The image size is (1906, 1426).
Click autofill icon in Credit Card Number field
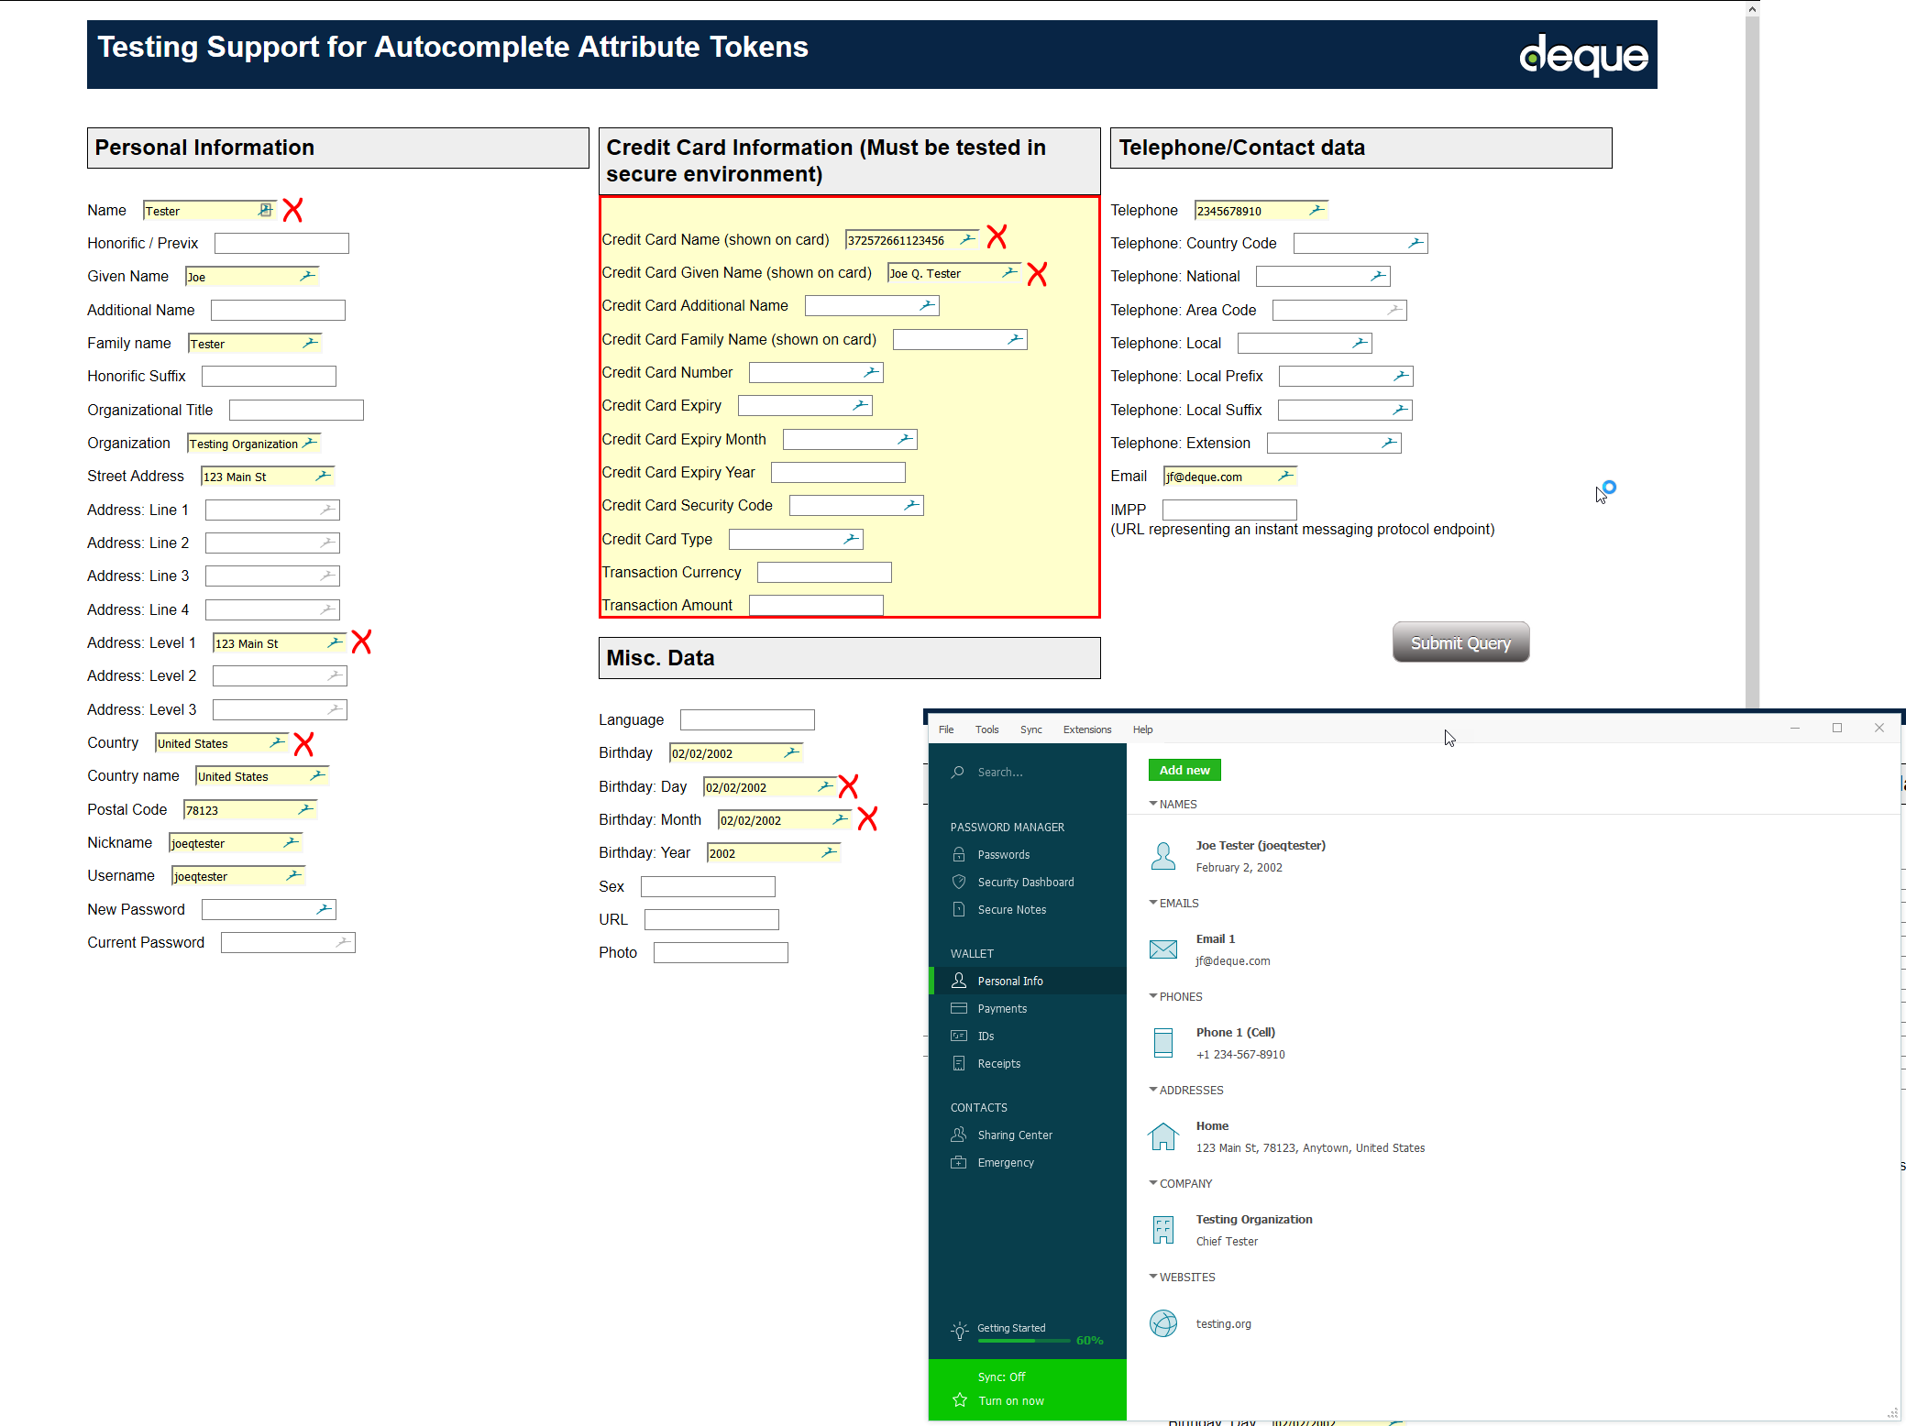pos(871,372)
